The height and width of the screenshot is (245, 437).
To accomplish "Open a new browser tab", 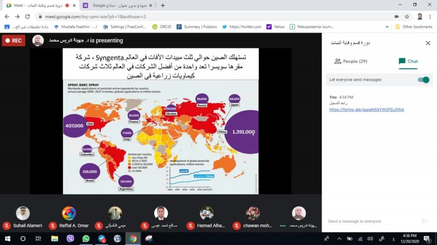I will click(x=163, y=6).
